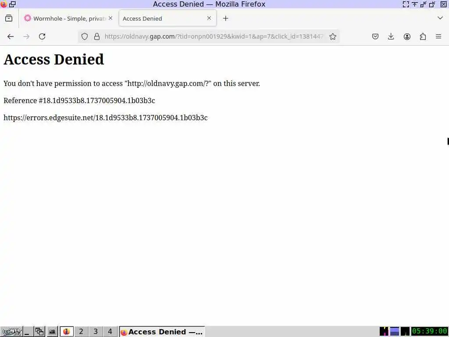Minimize Firefox window from the titlebar
Viewport: 449px width, 337px height.
point(424,4)
